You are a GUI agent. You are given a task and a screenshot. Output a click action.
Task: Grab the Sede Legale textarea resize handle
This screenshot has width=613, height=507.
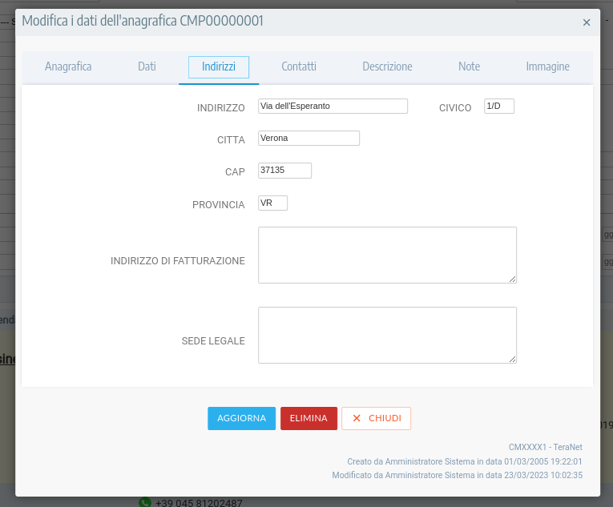click(512, 359)
